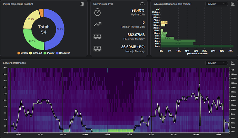Image resolution: width=238 pixels, height=138 pixels.
Task: Click the memory icon beside Node.js Memory
Action: [x=97, y=49]
